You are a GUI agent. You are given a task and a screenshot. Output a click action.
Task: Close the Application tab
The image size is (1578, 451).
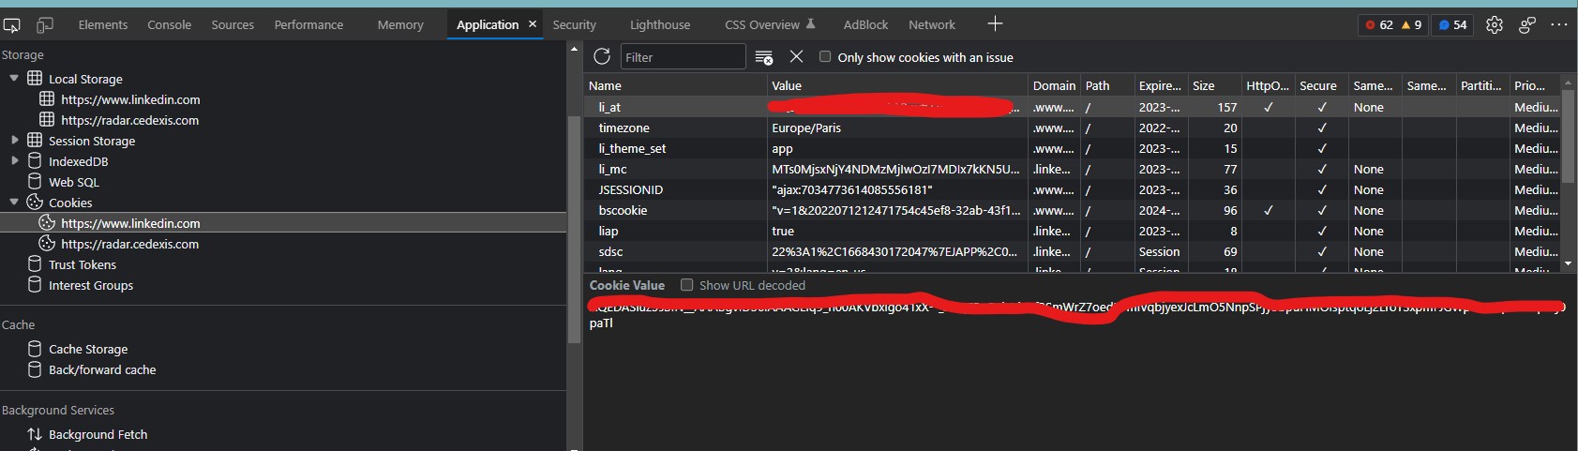click(x=533, y=24)
